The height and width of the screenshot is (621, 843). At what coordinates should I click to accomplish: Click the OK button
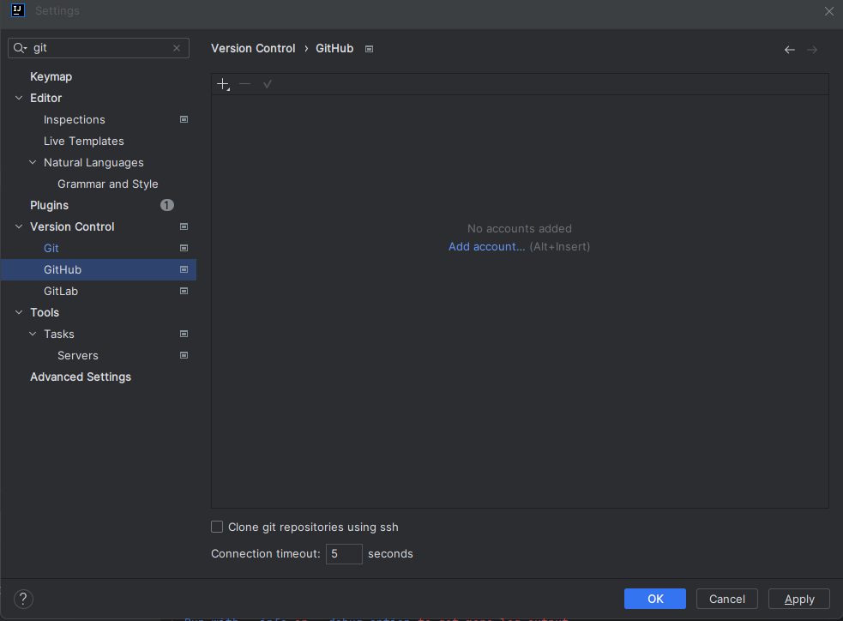[655, 599]
